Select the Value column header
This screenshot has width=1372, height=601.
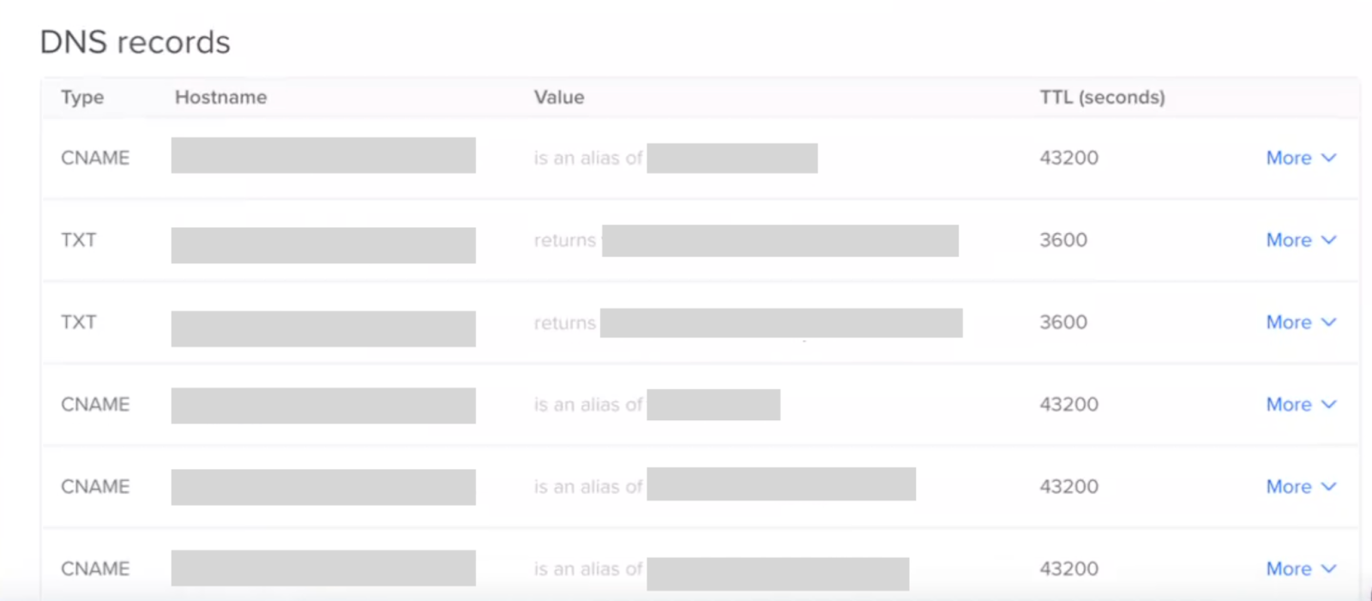[559, 97]
